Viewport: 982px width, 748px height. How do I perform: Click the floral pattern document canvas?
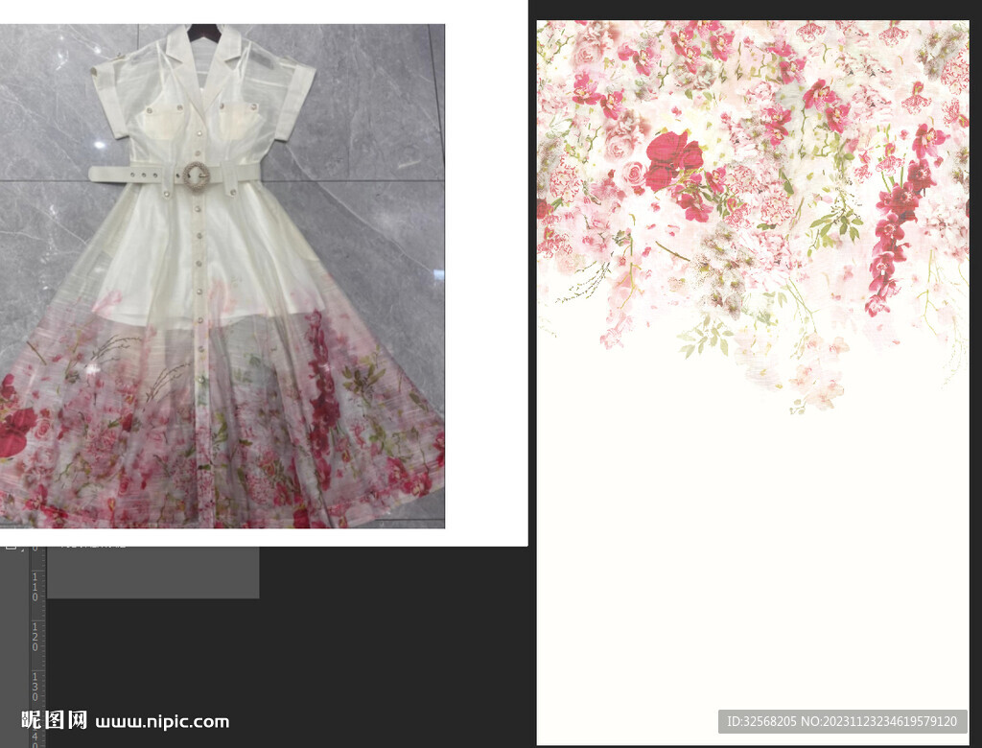(753, 383)
